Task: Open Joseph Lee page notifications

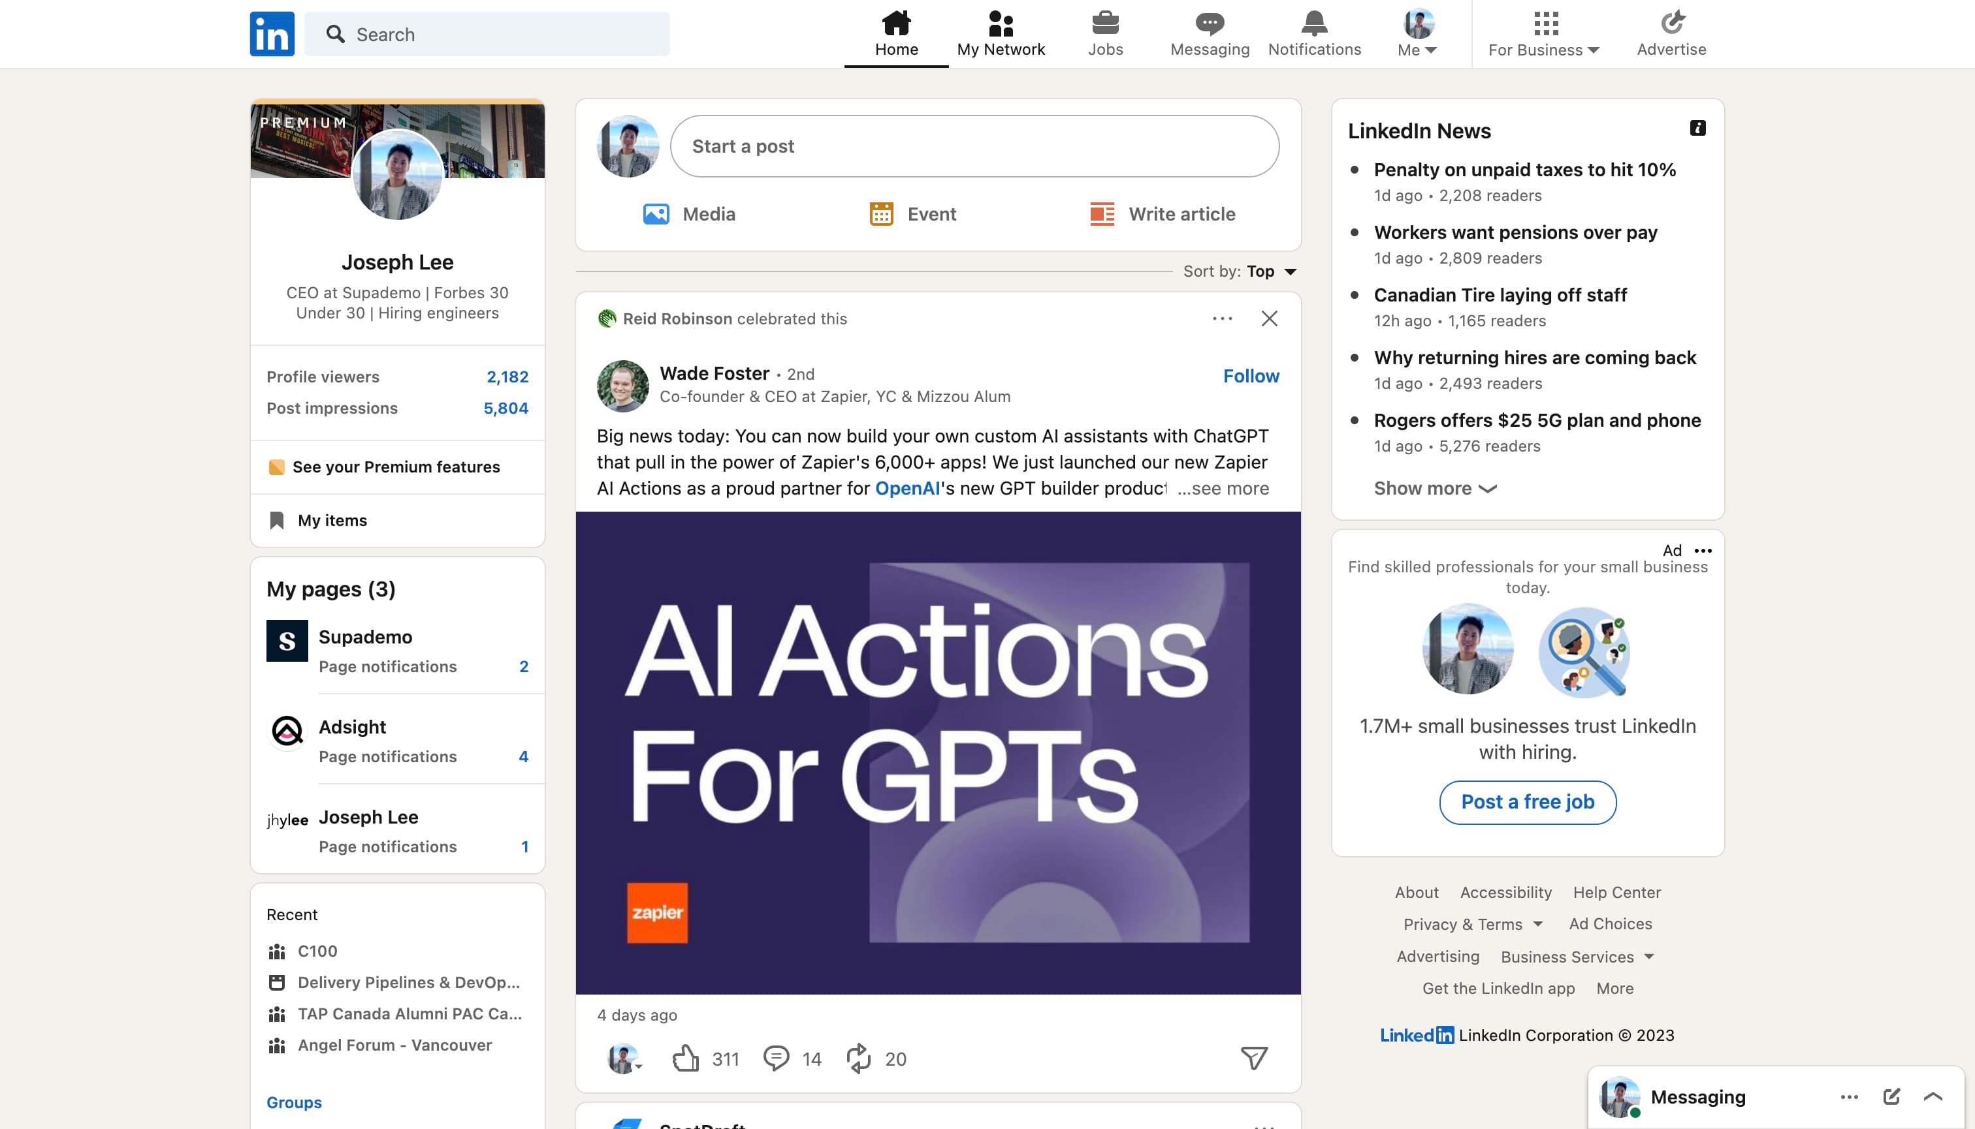Action: (x=424, y=847)
